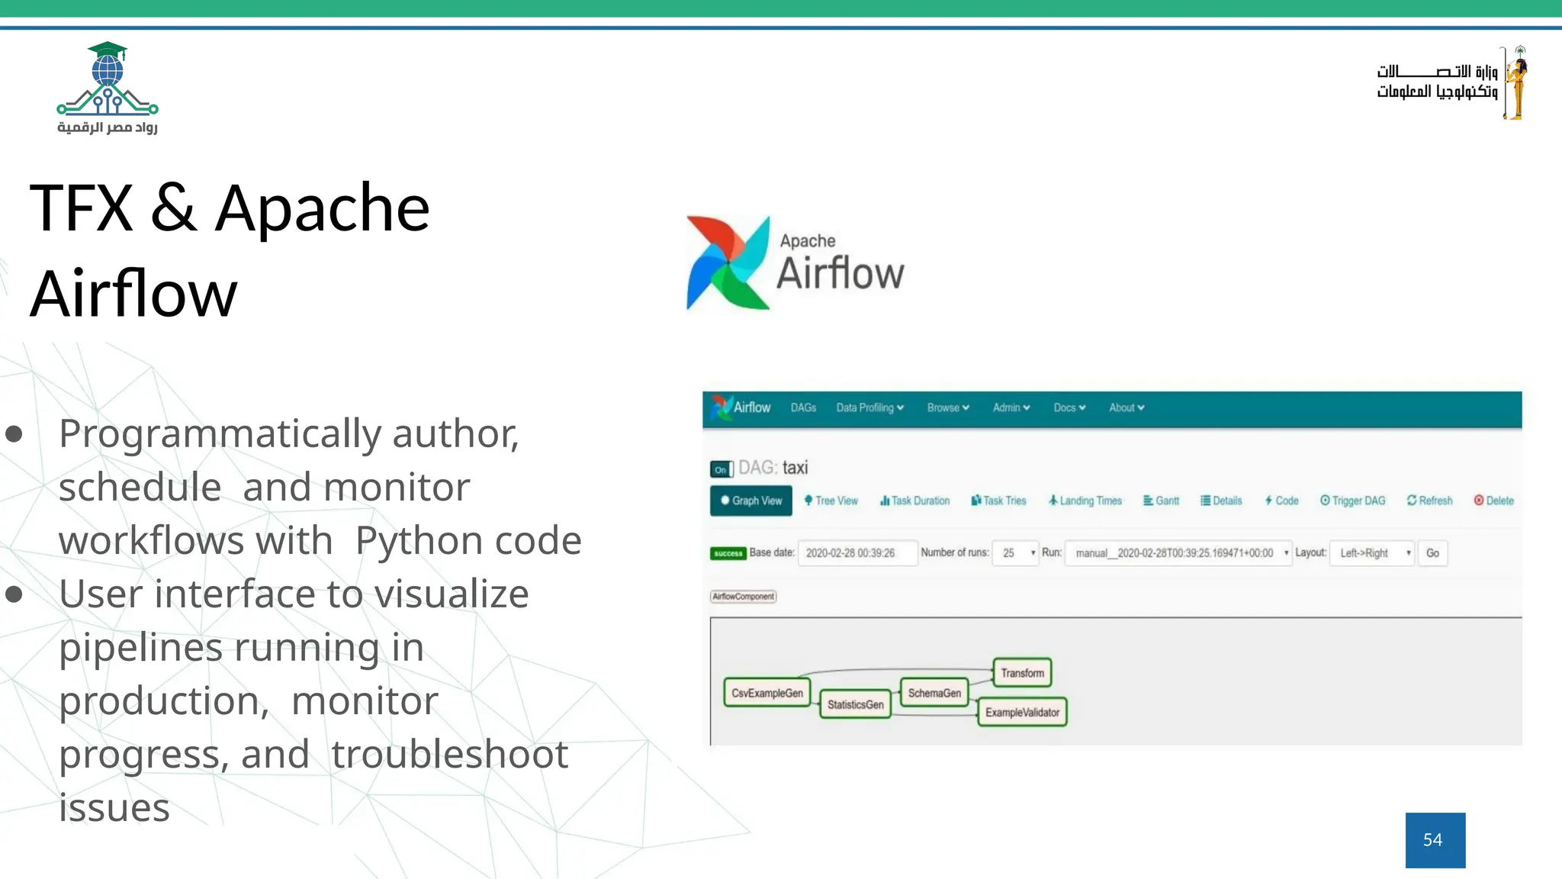
Task: Expand the About dropdown menu
Action: 1127,407
